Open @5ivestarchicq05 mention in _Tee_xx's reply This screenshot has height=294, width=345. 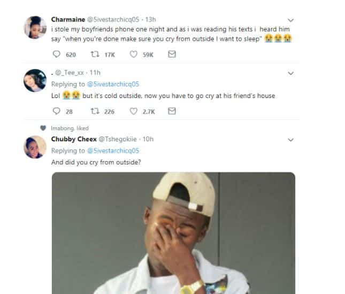113,85
